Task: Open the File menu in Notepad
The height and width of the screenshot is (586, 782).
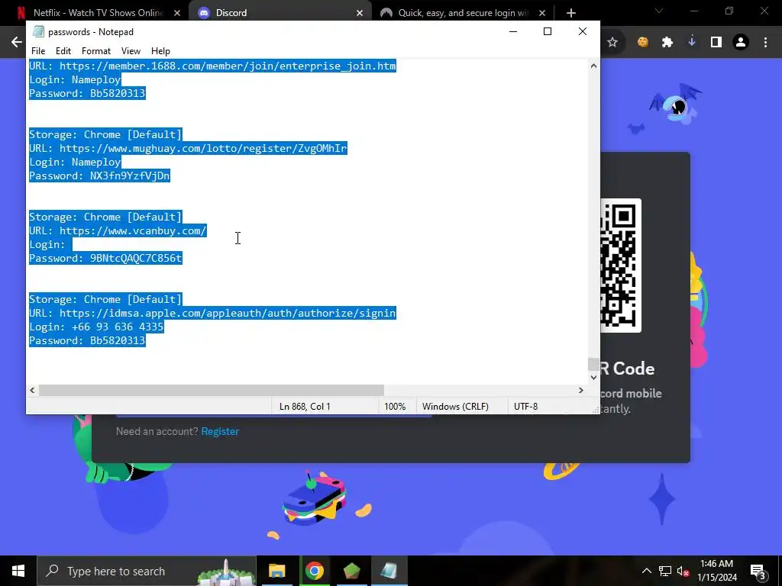Action: [38, 51]
